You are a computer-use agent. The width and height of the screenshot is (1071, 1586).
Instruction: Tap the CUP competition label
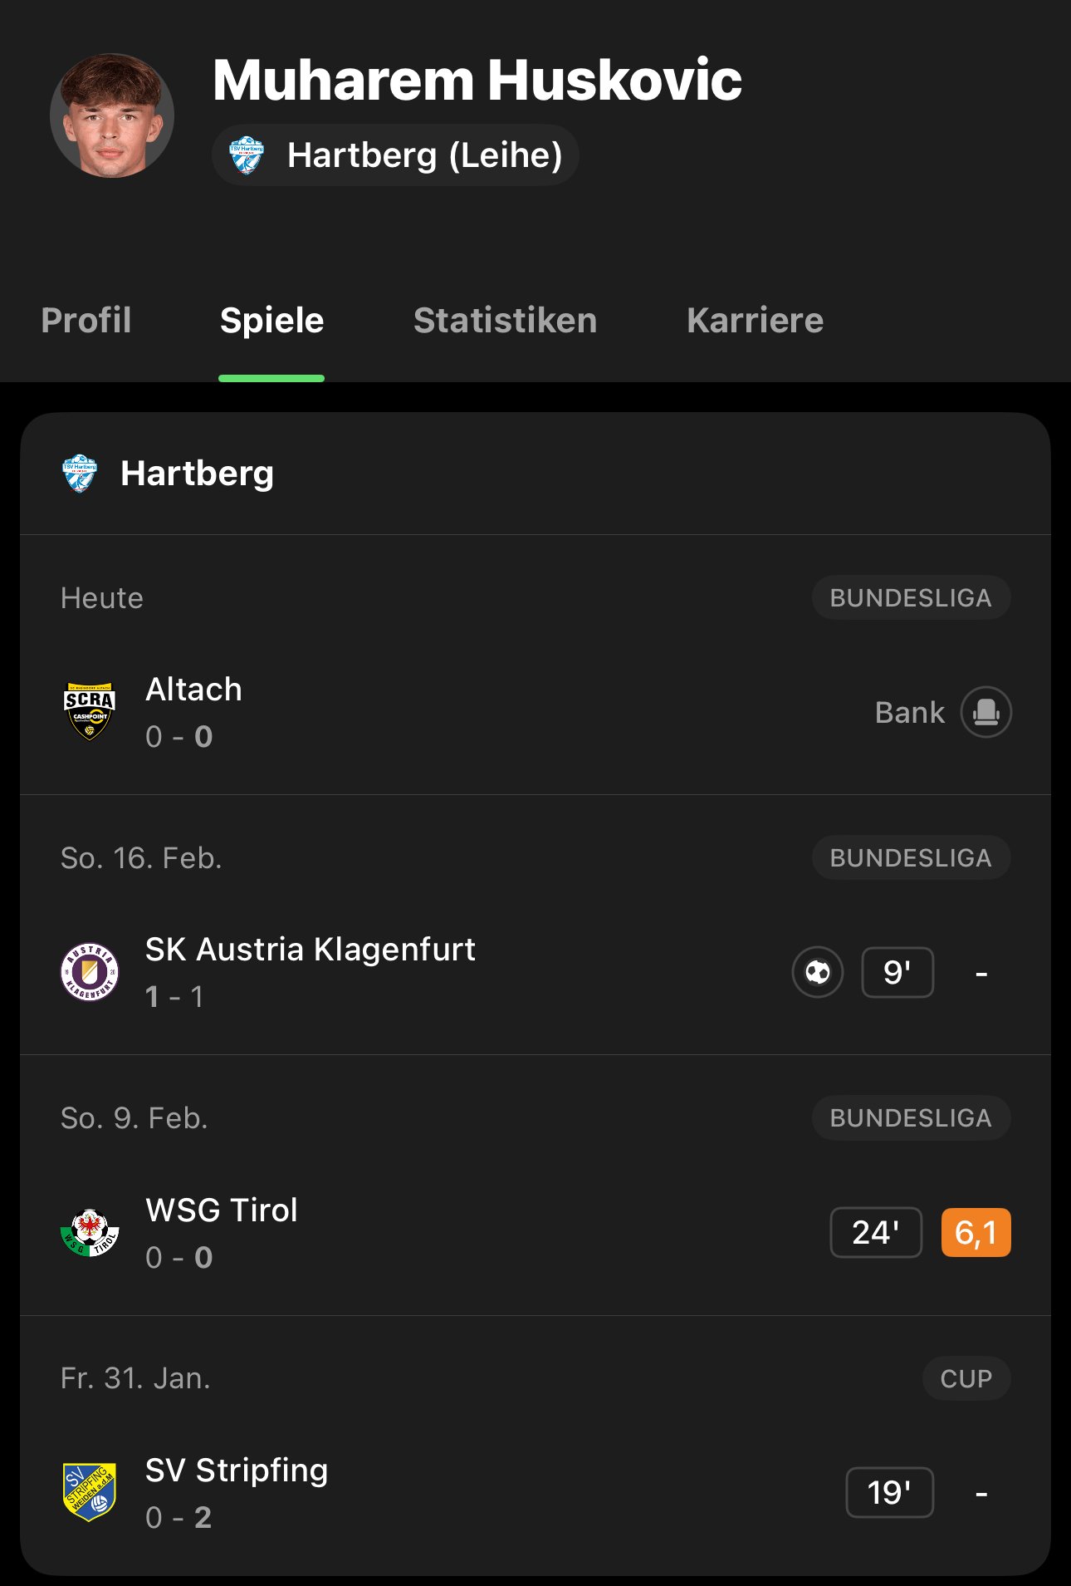click(x=966, y=1378)
